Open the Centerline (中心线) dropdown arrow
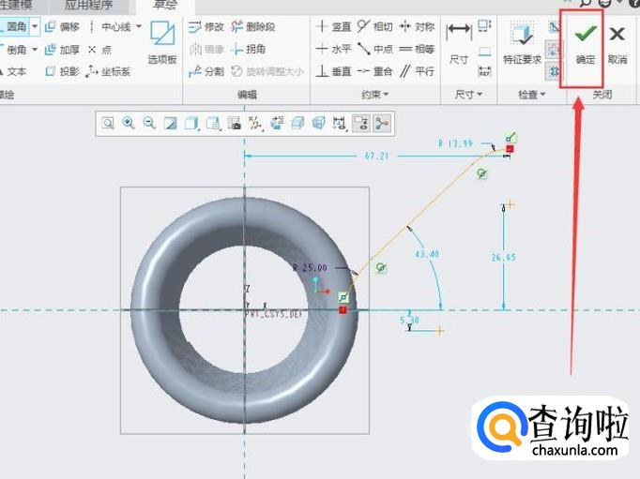The height and width of the screenshot is (479, 640). [139, 27]
